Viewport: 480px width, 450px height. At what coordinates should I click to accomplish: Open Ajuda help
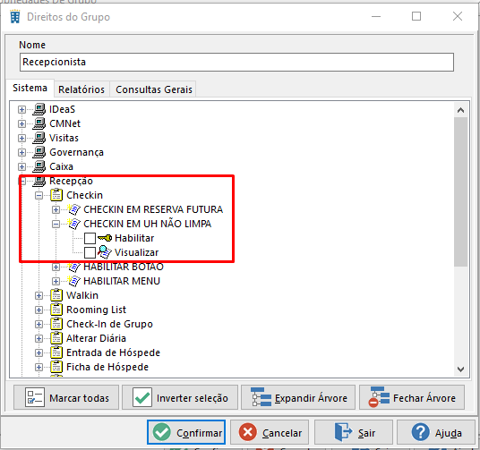coord(436,432)
